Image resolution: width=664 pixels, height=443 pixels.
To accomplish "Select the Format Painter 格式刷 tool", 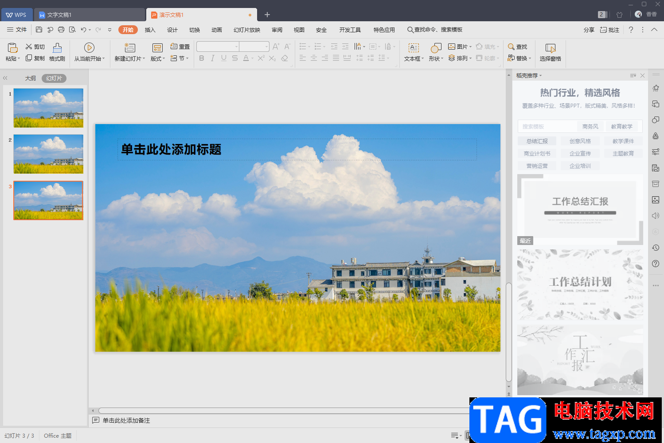I will click(x=57, y=52).
